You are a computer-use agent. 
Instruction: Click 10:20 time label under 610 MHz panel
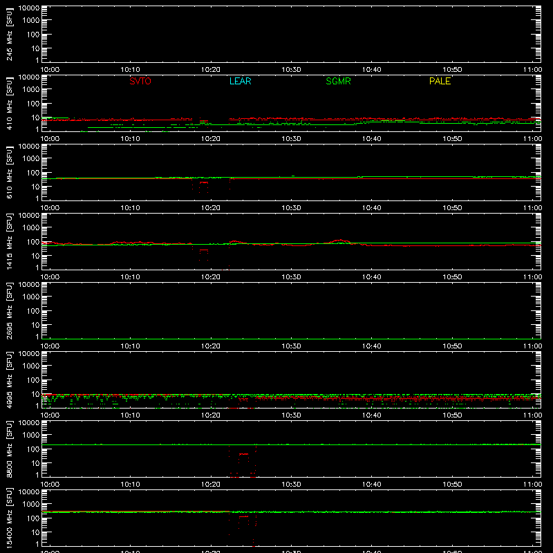(211, 208)
